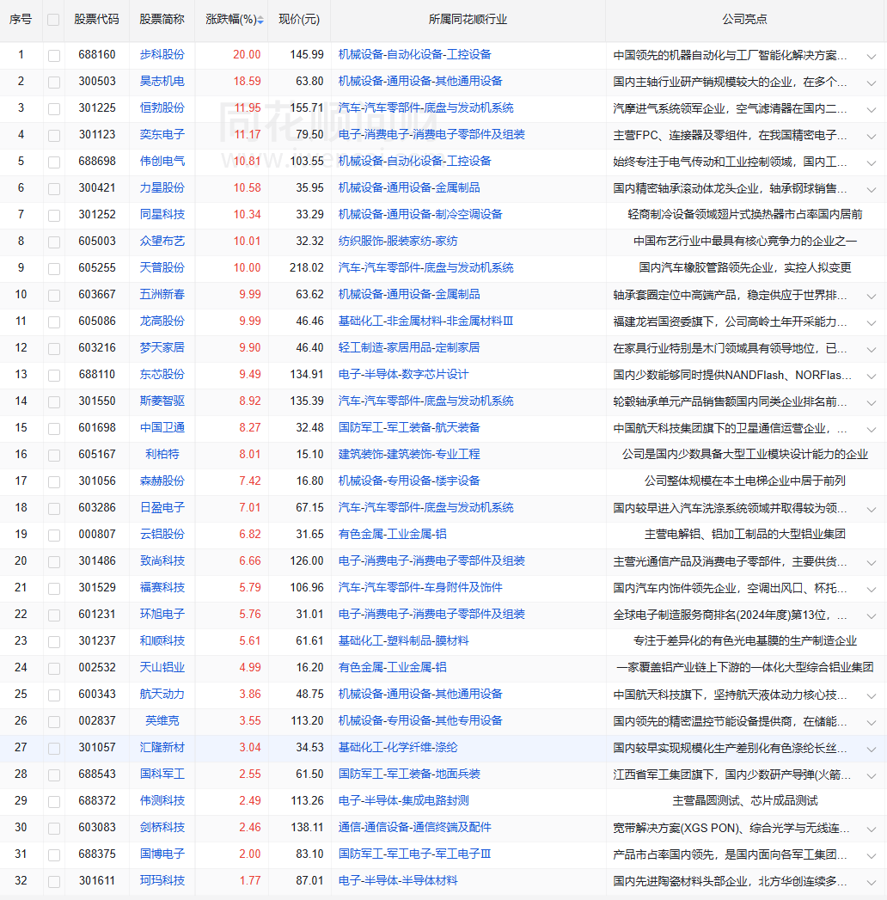The image size is (887, 900).
Task: Click the 股票代码 column header
Action: (96, 19)
